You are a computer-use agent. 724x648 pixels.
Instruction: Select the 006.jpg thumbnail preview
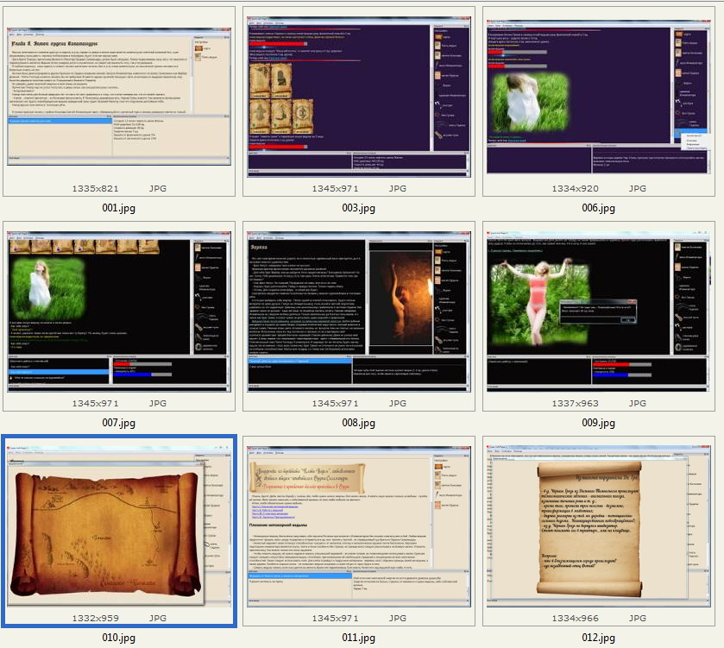[x=597, y=96]
